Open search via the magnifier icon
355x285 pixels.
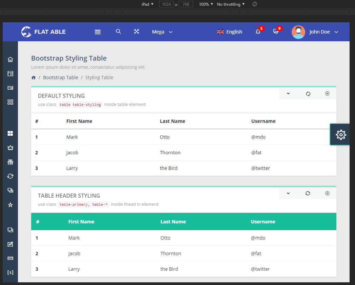tap(118, 31)
